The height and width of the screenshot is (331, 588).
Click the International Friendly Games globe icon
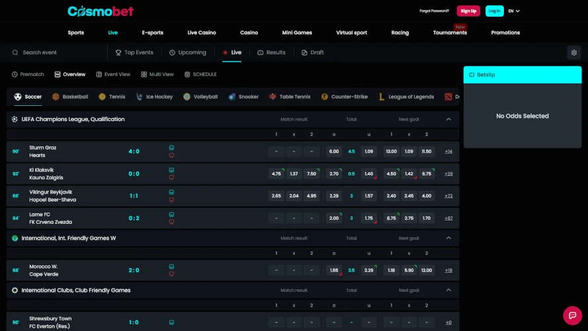click(15, 238)
